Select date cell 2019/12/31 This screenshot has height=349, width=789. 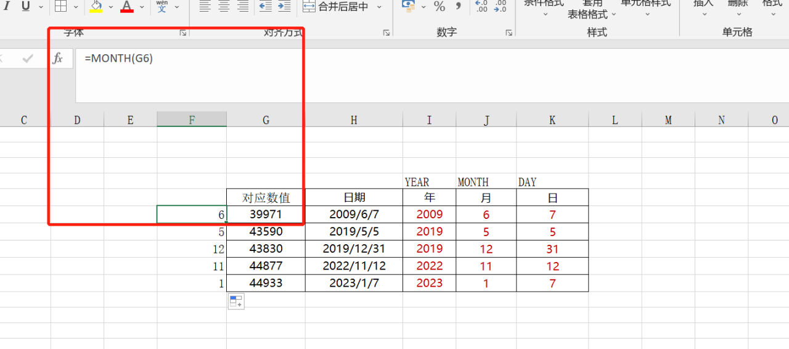tap(354, 248)
